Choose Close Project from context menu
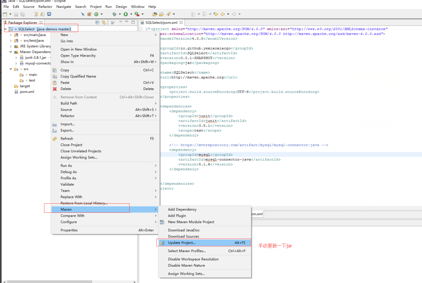The height and width of the screenshot is (283, 422). pyautogui.click(x=105, y=145)
